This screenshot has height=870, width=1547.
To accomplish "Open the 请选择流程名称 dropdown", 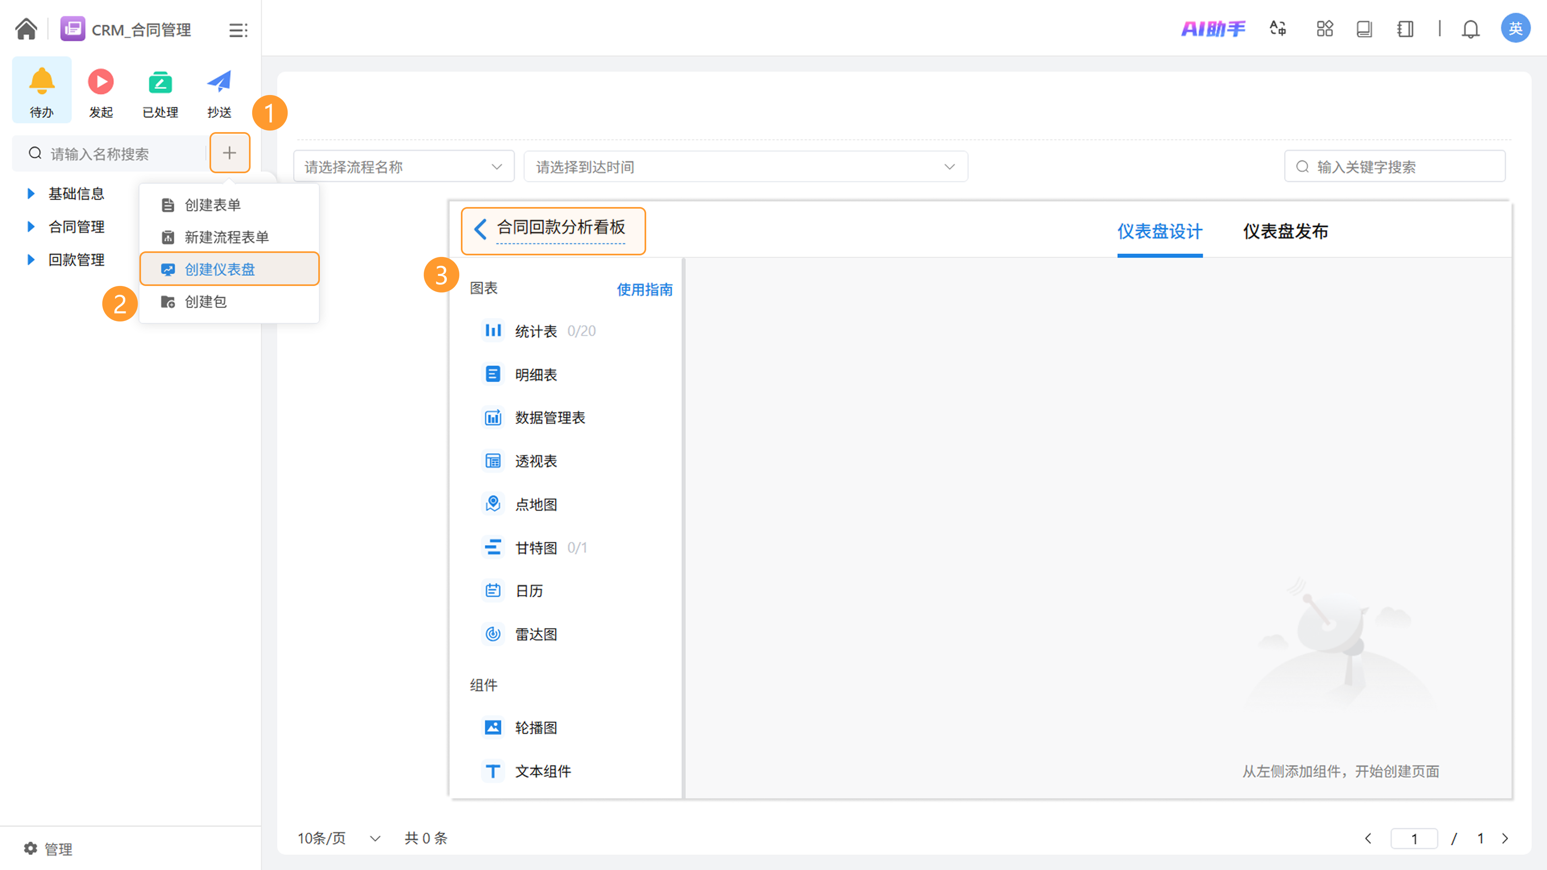I will pyautogui.click(x=403, y=166).
